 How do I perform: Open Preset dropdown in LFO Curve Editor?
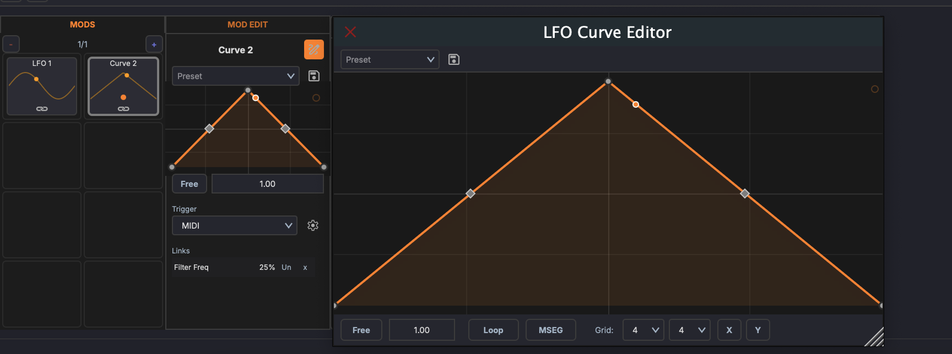[390, 59]
